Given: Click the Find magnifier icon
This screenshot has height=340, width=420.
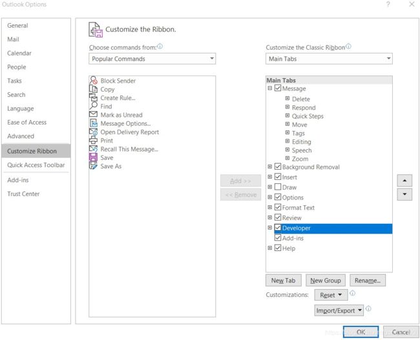Looking at the screenshot, I should [x=93, y=106].
